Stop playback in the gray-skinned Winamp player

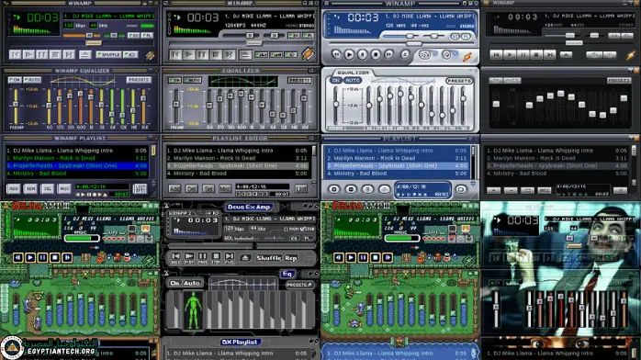pos(216,54)
